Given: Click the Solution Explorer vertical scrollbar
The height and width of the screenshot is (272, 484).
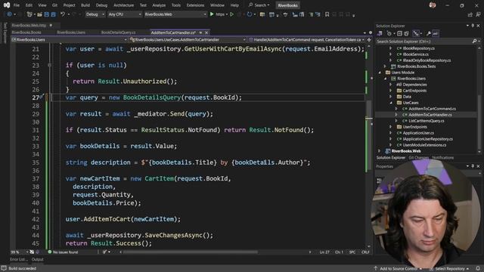Looking at the screenshot, I should pos(479,99).
